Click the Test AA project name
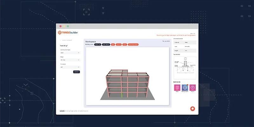This screenshot has height=127, width=254. (x=63, y=46)
